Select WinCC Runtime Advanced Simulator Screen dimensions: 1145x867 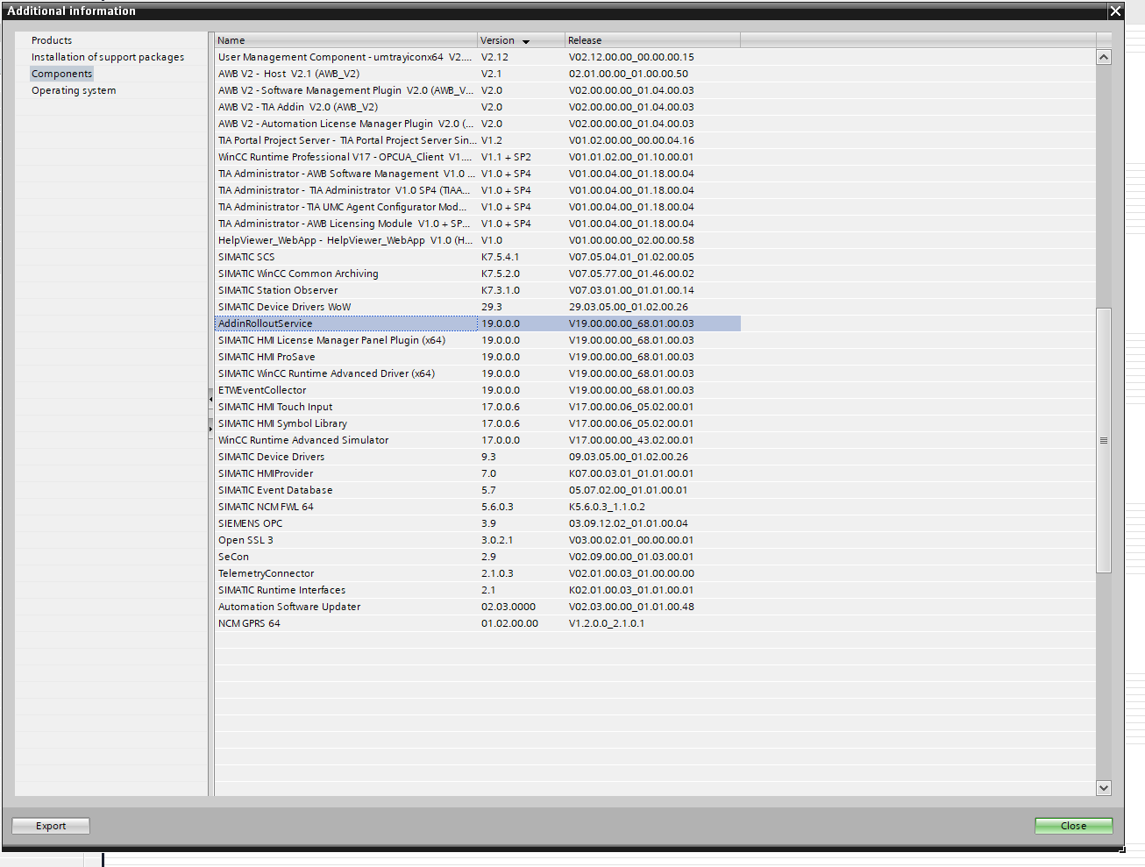[478, 440]
